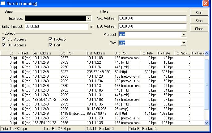Sort by Dst. Port column header

click(127, 53)
